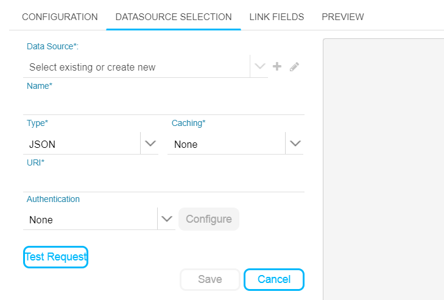444x300 pixels.
Task: Expand the Caching dropdown arrow
Action: 295,144
